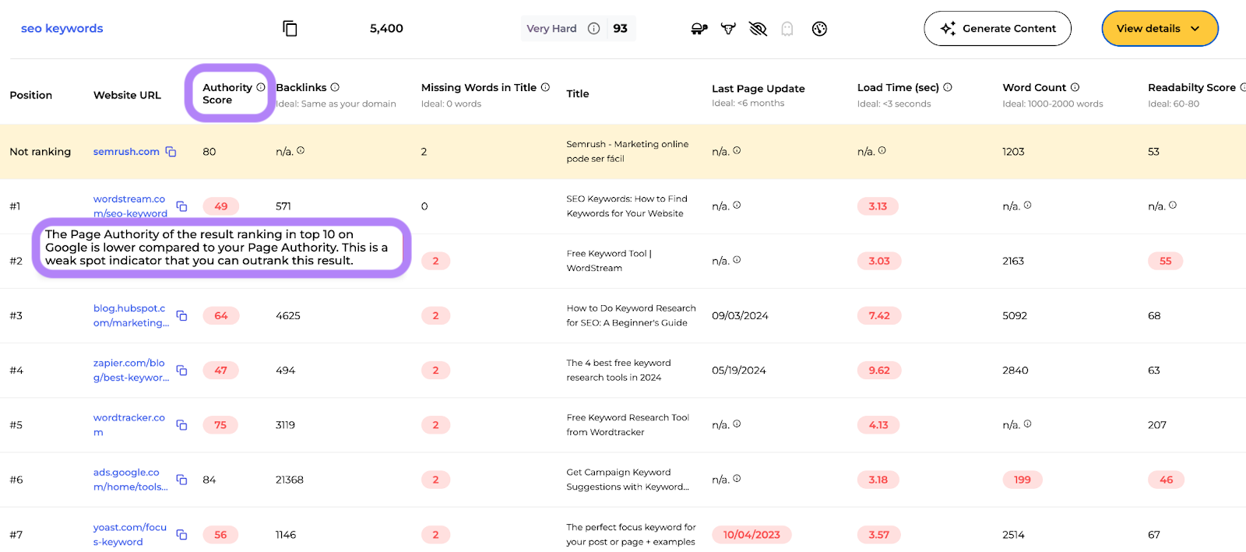Screen dimensions: 1246x552
Task: Click the turtle icon in the top bar
Action: point(699,29)
